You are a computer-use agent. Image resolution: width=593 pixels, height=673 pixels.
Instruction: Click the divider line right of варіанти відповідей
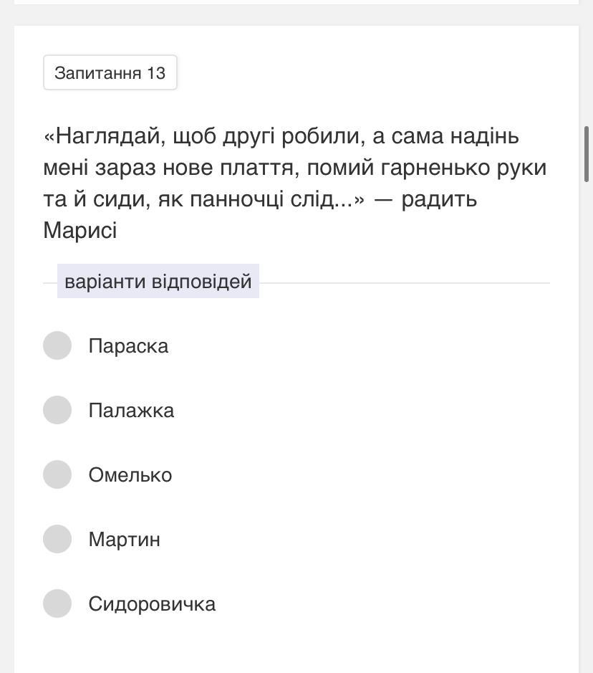pos(404,283)
